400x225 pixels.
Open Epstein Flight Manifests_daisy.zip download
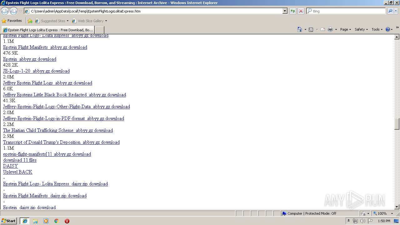click(x=45, y=196)
